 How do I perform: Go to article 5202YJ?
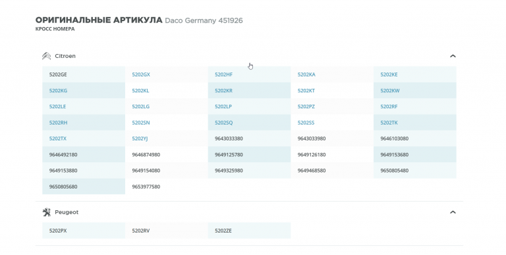[140, 138]
